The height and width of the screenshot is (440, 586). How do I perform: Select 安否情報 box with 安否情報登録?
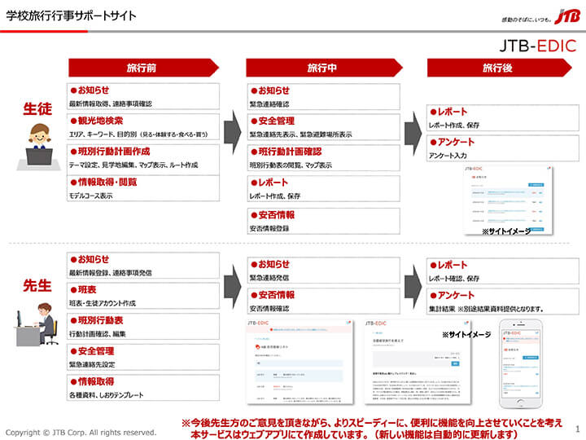click(324, 221)
